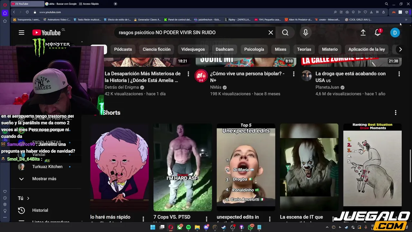Open the Detrás del Enigma channel link
The width and height of the screenshot is (412, 232).
[x=122, y=87]
